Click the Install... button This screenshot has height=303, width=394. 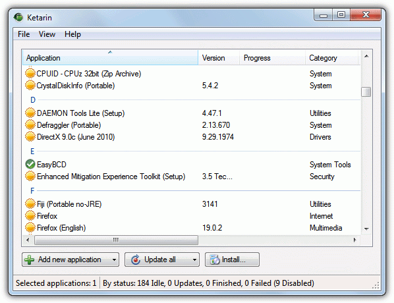(x=232, y=260)
